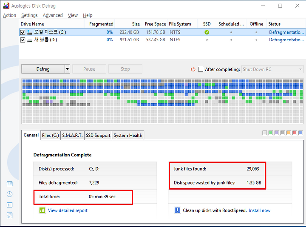The width and height of the screenshot is (306, 227).
Task: Click the Offline column header
Action: pyautogui.click(x=256, y=24)
